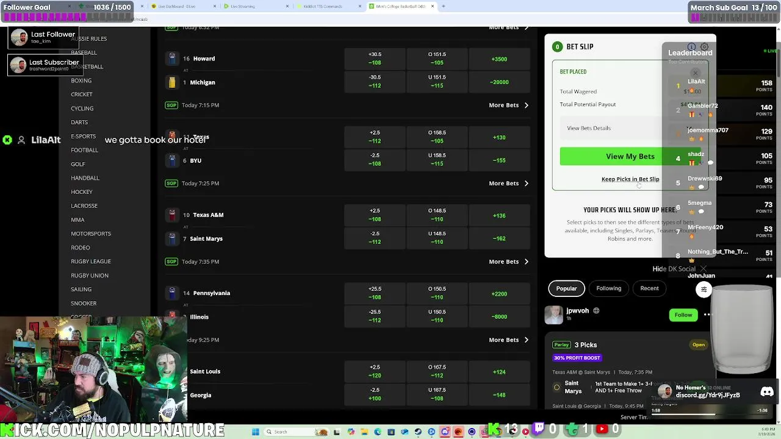Viewport: 781px width, 439px height.
Task: Follow user jpwvoh
Action: pos(683,315)
